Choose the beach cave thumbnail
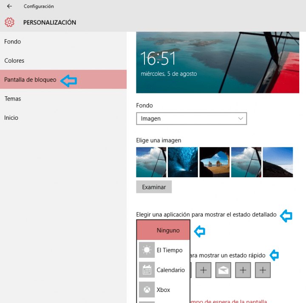This screenshot has height=303, width=306. [214, 162]
